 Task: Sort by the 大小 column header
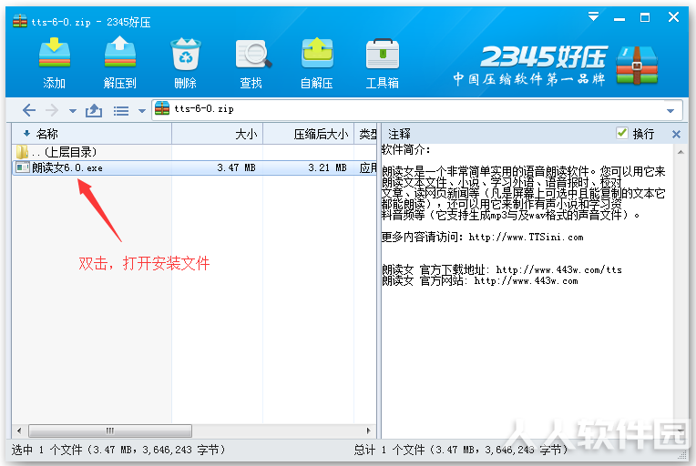click(x=217, y=134)
